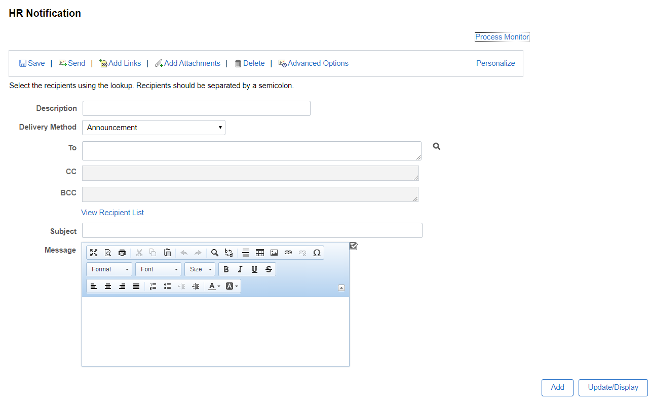Image resolution: width=650 pixels, height=406 pixels.
Task: Focus the Description field
Action: (197, 108)
